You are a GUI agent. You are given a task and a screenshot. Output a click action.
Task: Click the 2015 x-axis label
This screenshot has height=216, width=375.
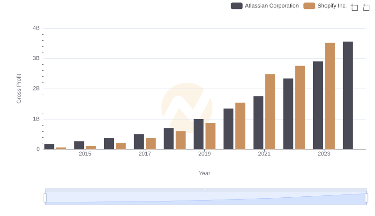tap(85, 154)
